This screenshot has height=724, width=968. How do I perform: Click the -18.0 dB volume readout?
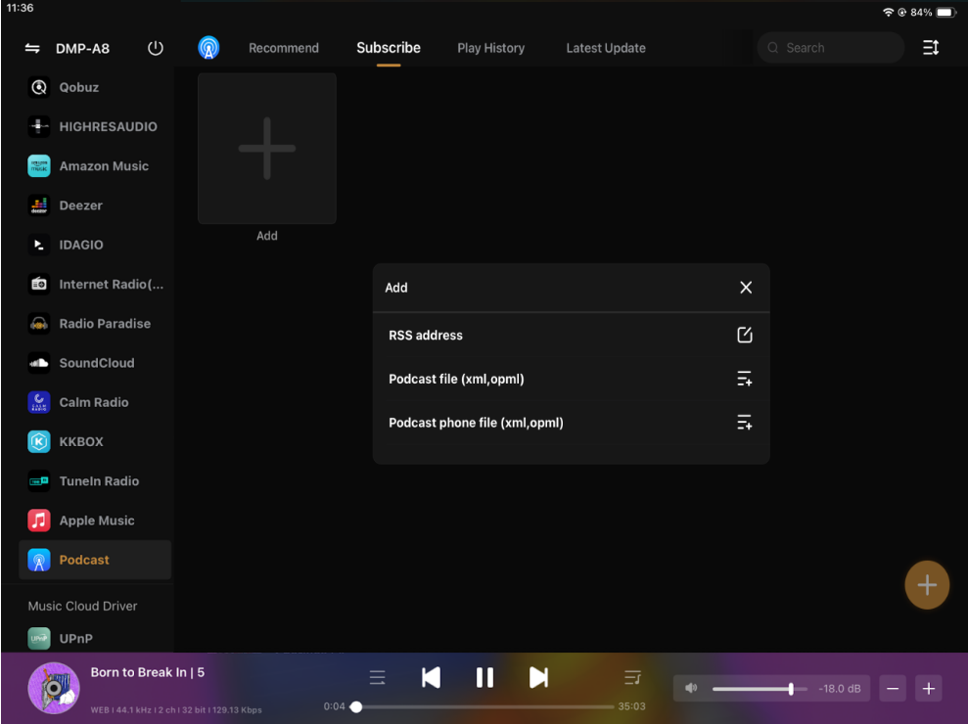tap(839, 689)
